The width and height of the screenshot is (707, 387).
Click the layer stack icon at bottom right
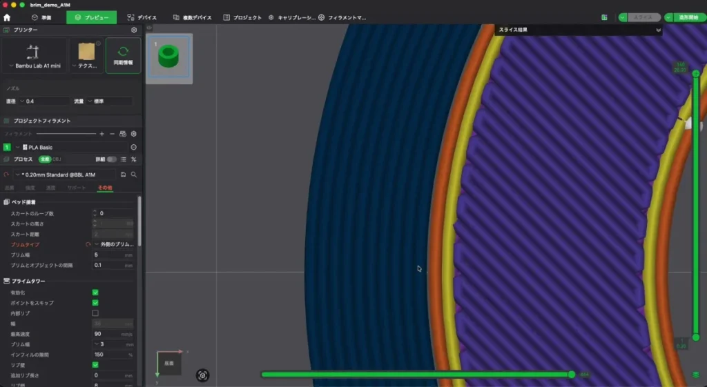[x=696, y=375]
